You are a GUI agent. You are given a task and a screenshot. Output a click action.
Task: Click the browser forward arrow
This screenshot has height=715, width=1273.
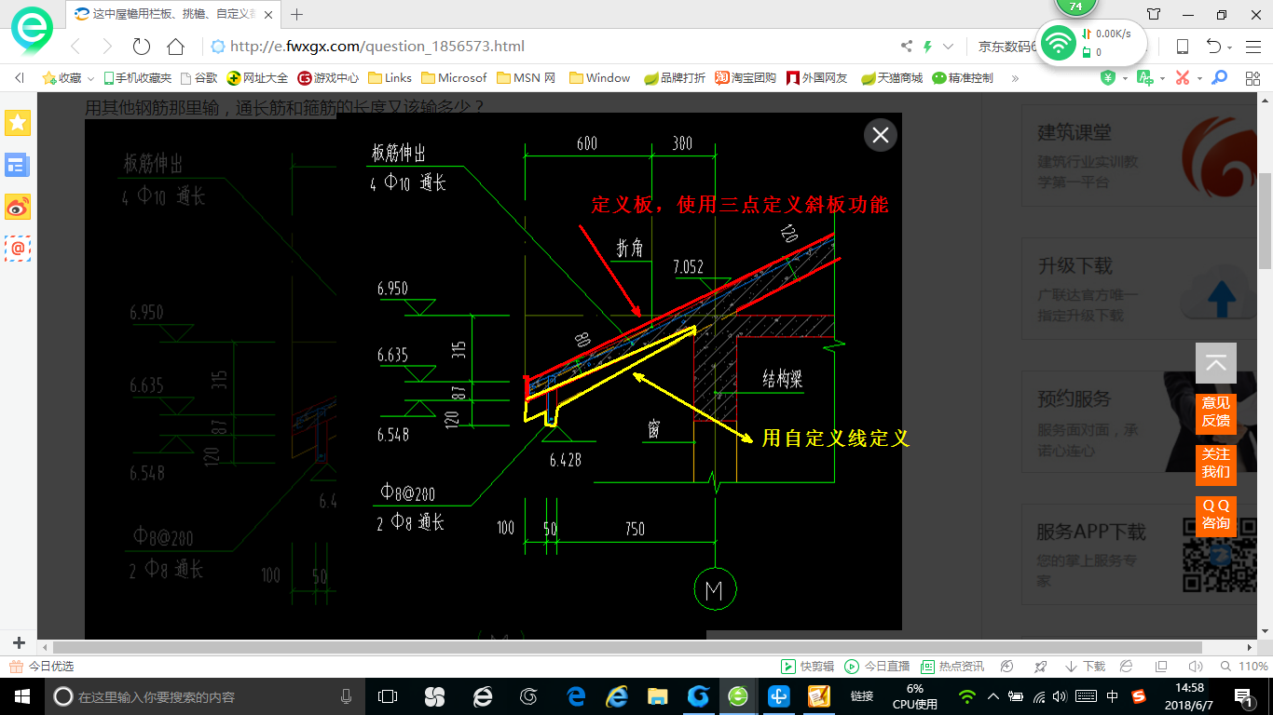coord(107,47)
